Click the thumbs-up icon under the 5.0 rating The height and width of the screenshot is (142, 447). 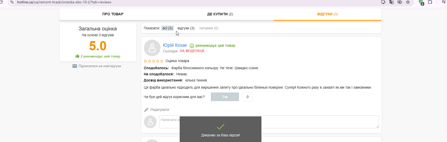pos(77,56)
